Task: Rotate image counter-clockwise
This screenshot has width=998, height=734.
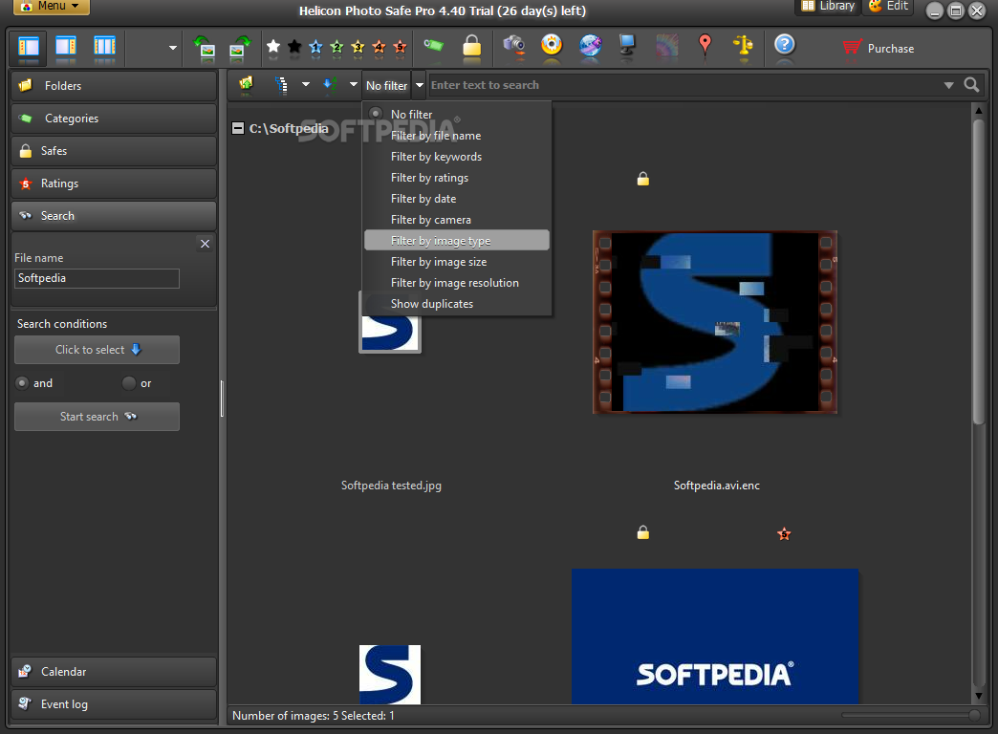Action: [205, 49]
